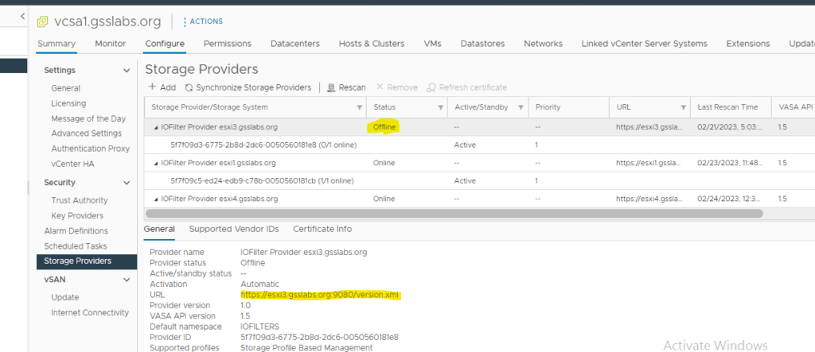
Task: Open the Permissions tab
Action: pyautogui.click(x=227, y=44)
